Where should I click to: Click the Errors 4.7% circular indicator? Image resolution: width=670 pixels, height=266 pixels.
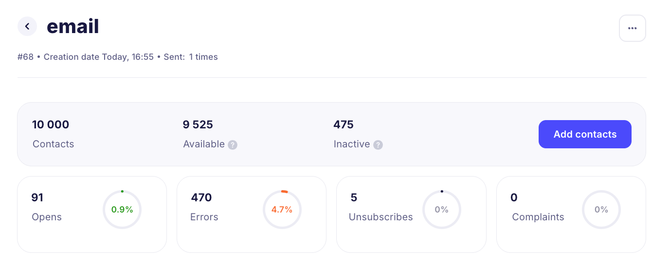click(x=282, y=210)
